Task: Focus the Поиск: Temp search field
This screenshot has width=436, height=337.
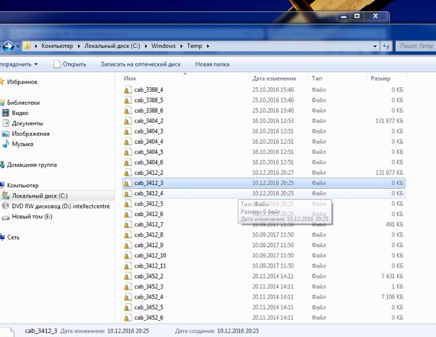Action: pyautogui.click(x=416, y=46)
